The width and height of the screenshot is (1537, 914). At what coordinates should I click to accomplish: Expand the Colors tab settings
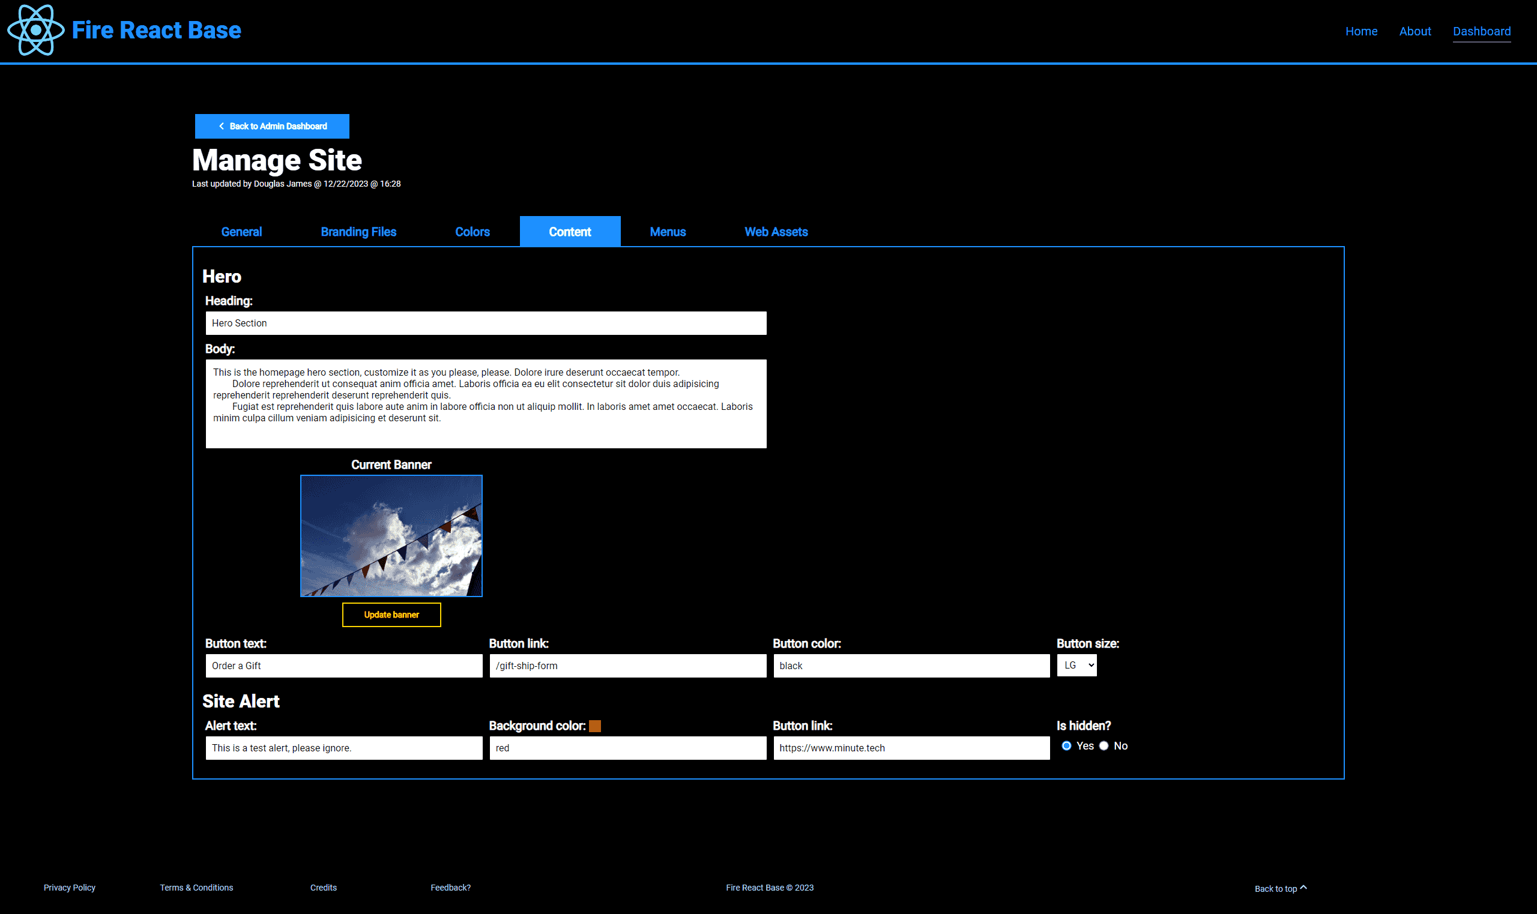(x=471, y=232)
